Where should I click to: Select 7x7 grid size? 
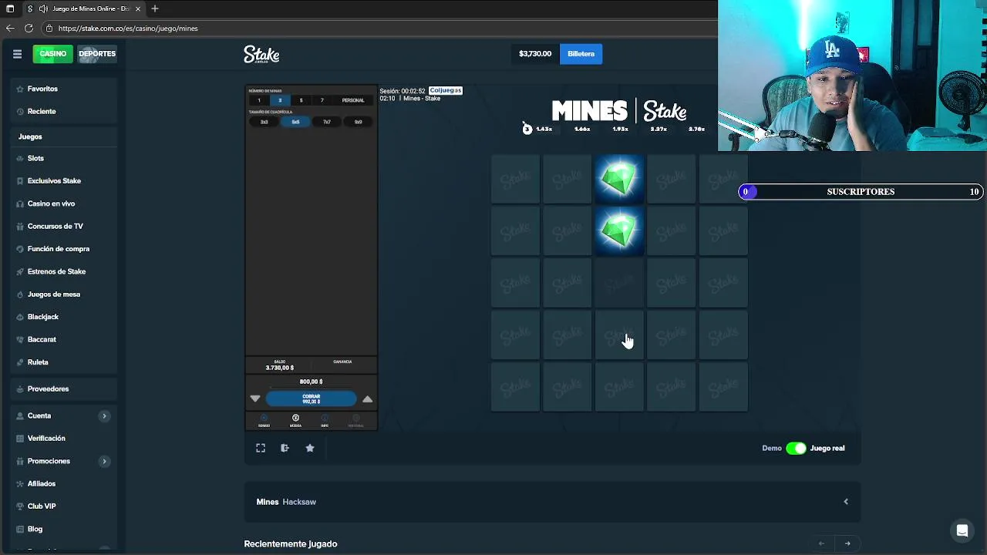point(327,122)
